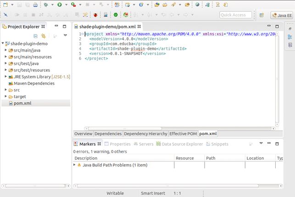This screenshot has width=295, height=197.
Task: Collapse the shade-plugin-demo project tree
Action: click(3, 43)
